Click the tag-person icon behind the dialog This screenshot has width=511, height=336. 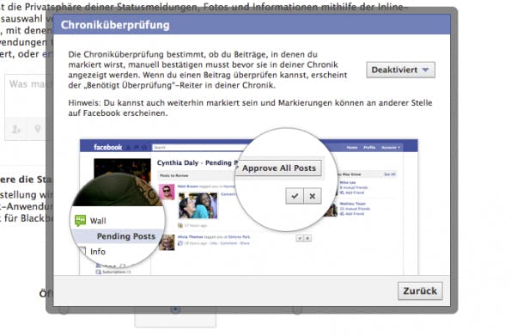(16, 129)
